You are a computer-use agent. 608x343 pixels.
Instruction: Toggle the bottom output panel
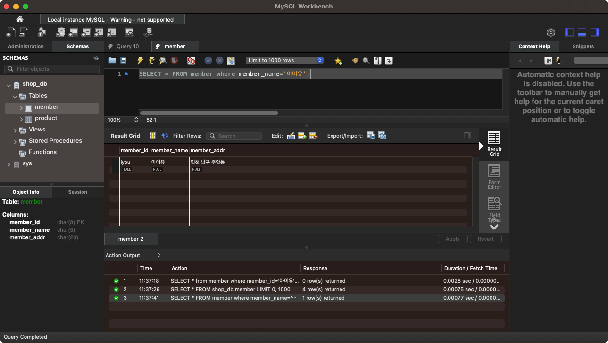click(582, 33)
